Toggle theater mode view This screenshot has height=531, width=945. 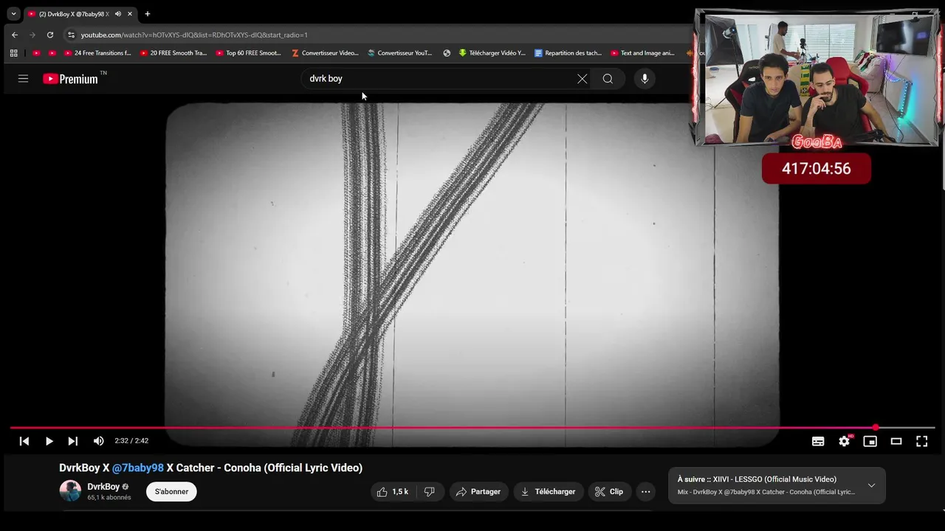pos(896,441)
